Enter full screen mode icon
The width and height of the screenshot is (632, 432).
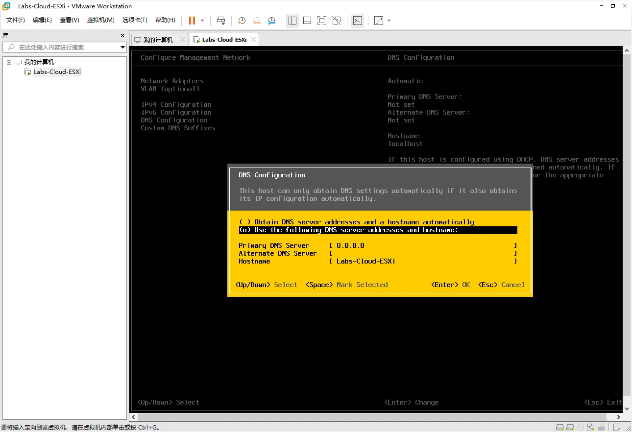322,21
